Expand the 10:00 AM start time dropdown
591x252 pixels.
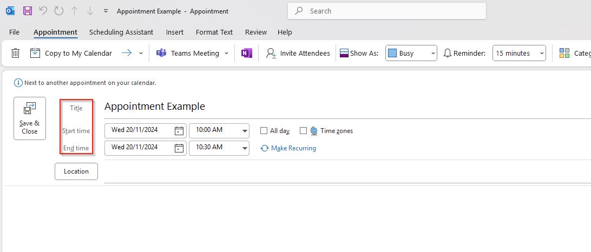pos(245,130)
